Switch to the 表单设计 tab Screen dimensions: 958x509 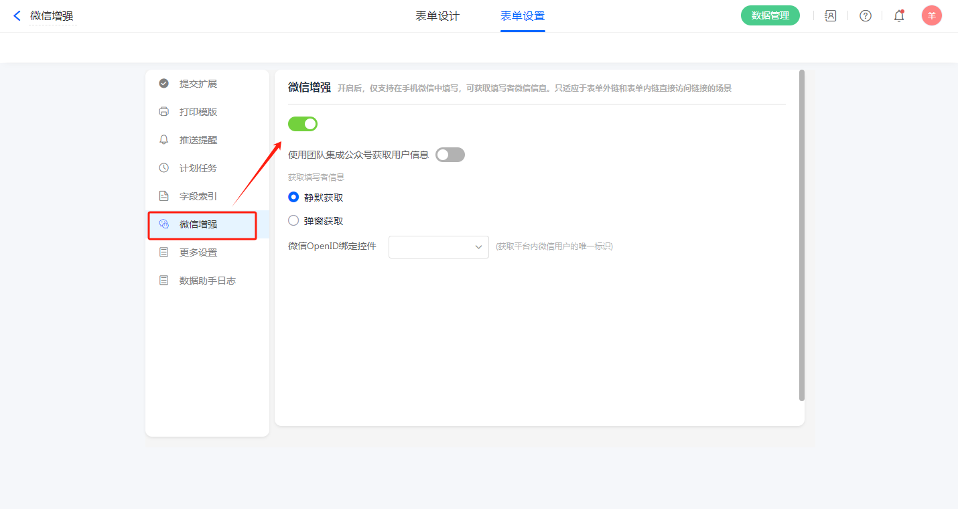tap(437, 16)
